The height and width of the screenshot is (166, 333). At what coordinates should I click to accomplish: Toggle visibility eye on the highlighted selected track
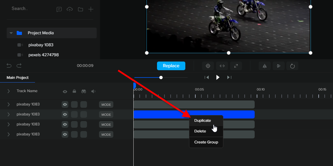click(x=65, y=114)
